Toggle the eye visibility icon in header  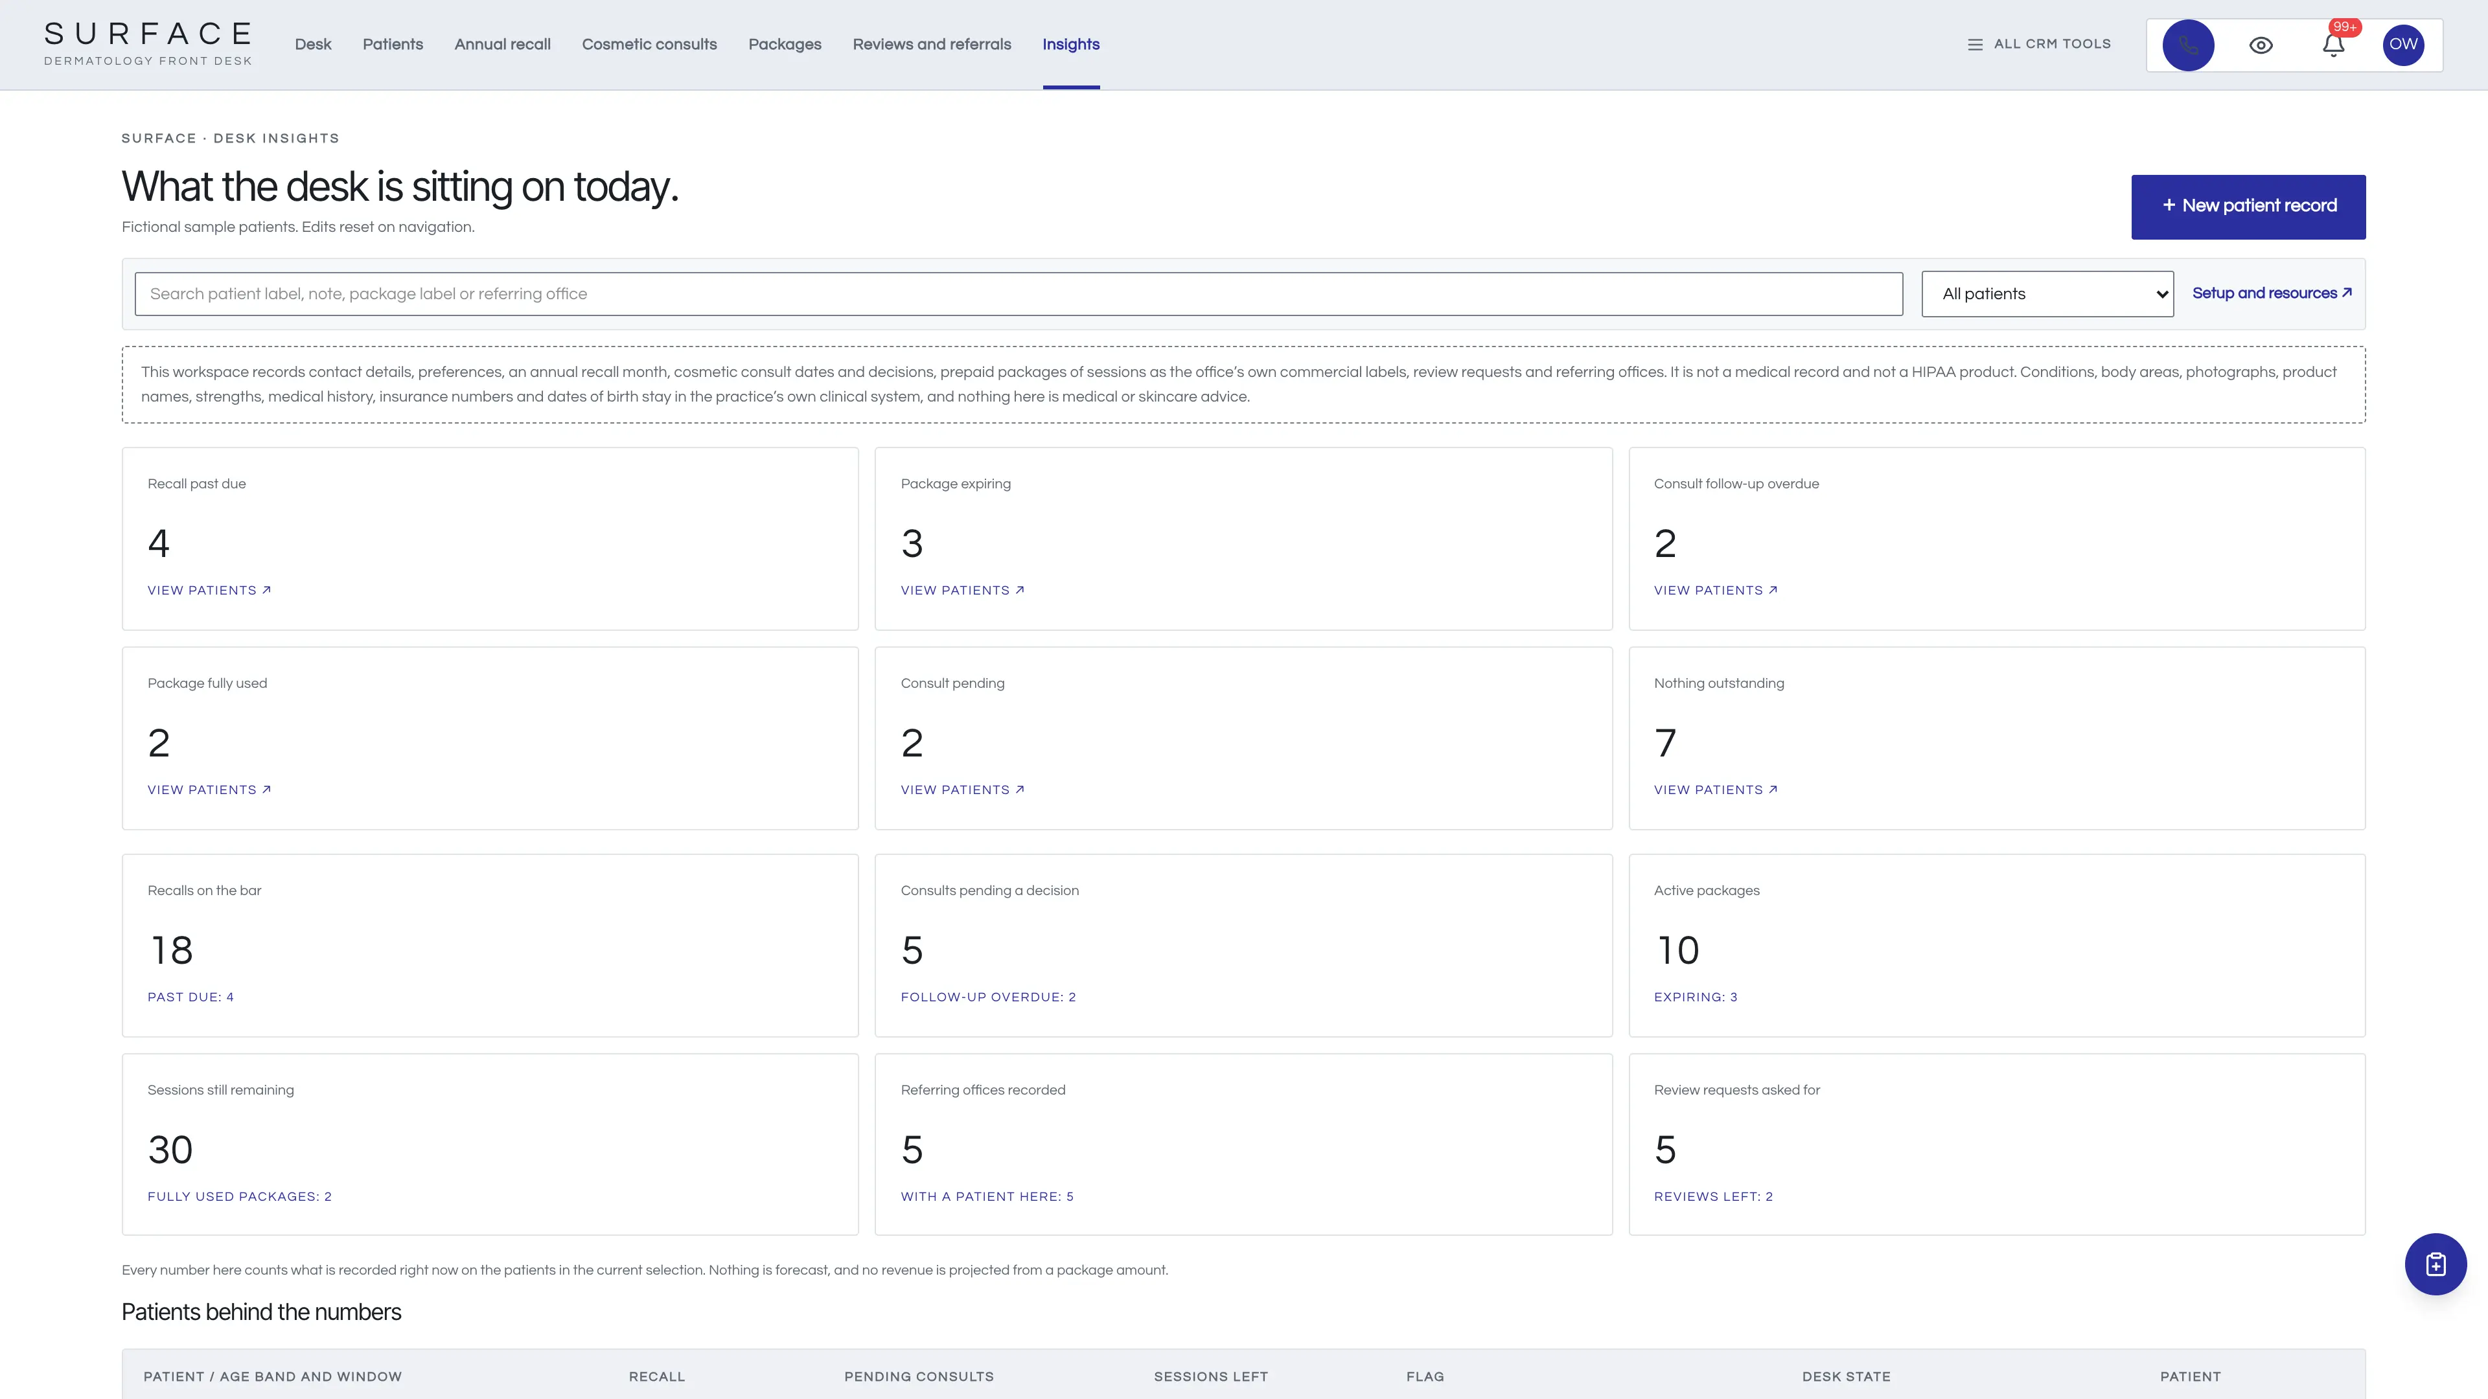click(x=2261, y=45)
